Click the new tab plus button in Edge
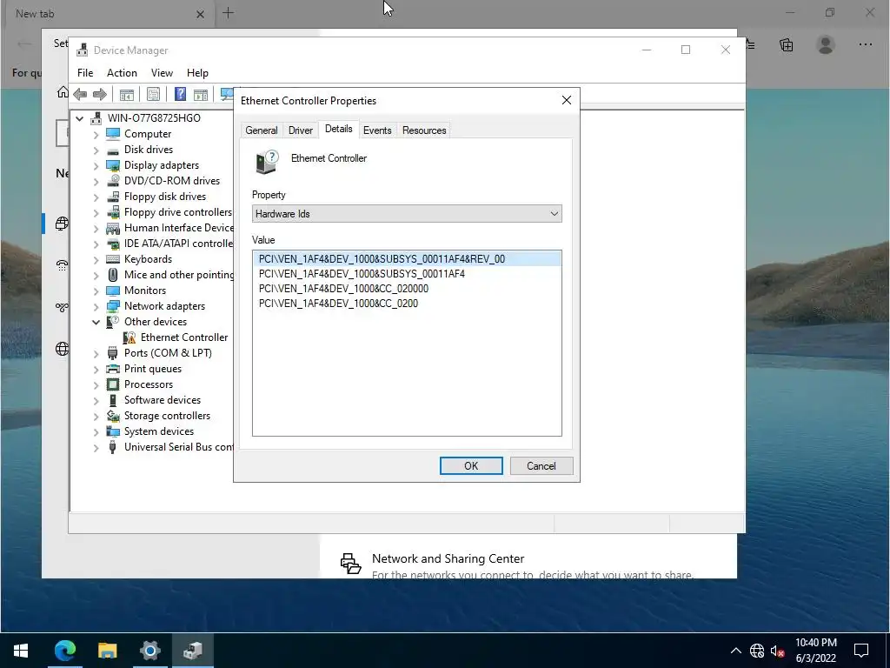Screen dimensions: 890x668 click(229, 13)
